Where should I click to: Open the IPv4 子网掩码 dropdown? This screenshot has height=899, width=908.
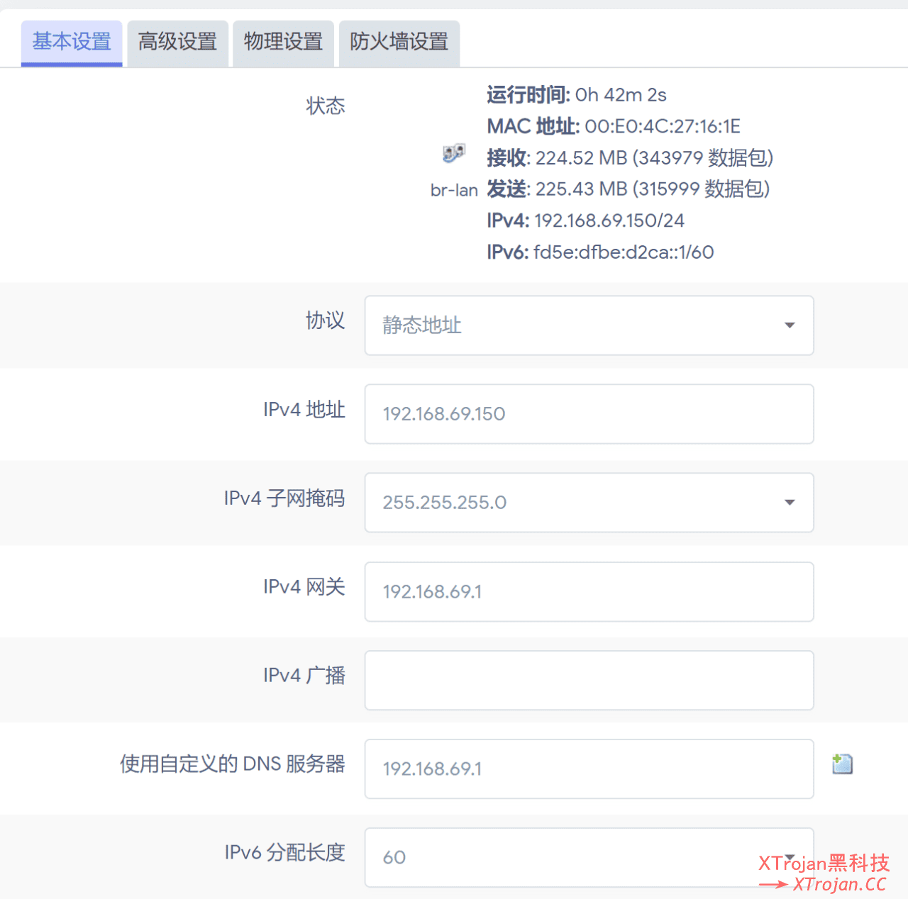[x=589, y=503]
